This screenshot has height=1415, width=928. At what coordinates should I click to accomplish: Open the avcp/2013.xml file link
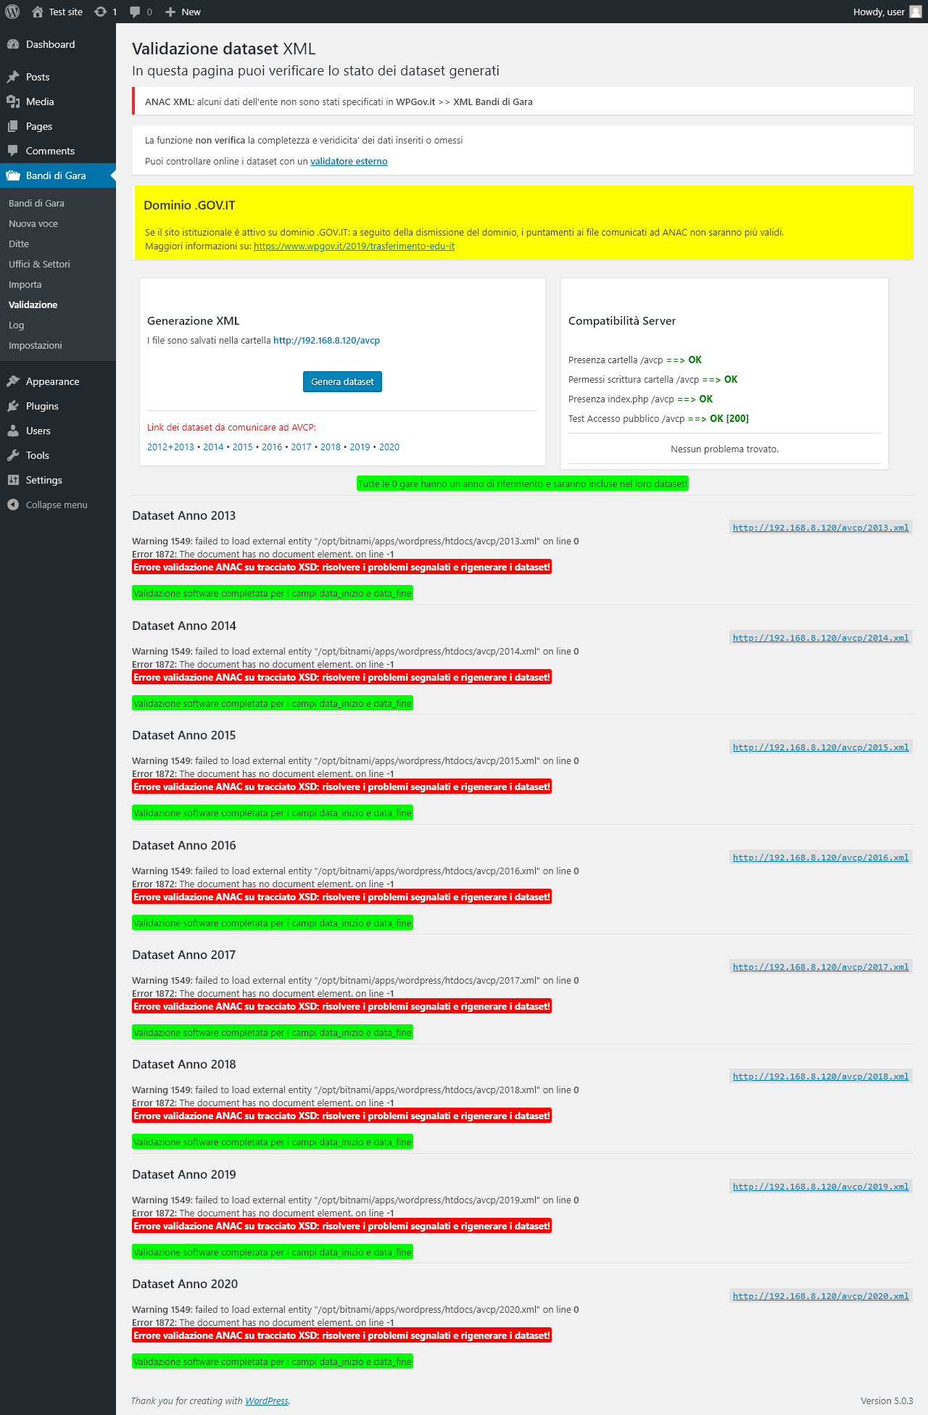pyautogui.click(x=821, y=528)
